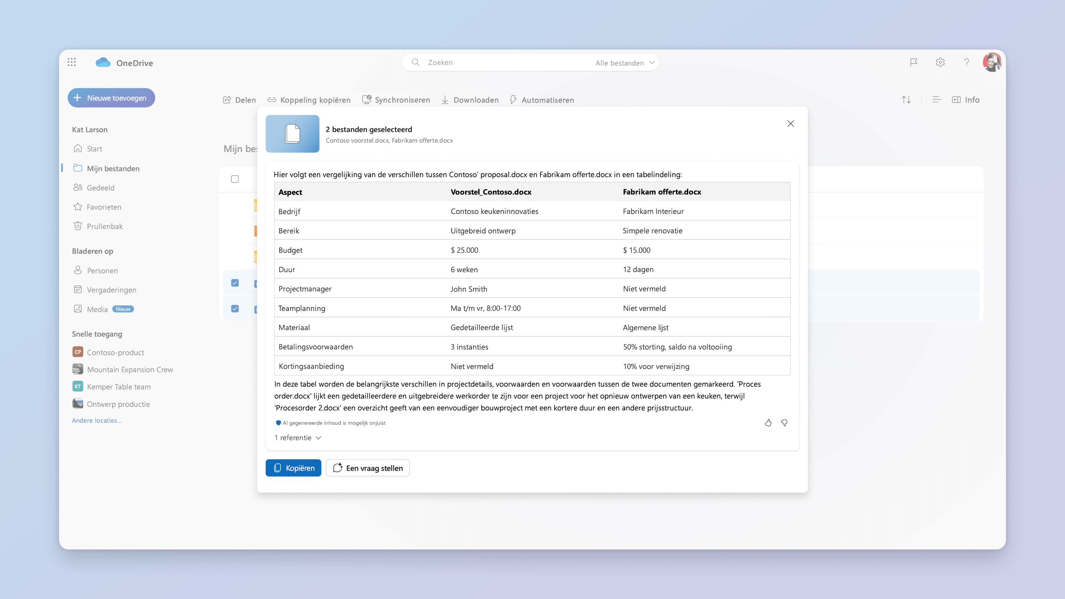This screenshot has height=599, width=1065.
Task: Click Downloaden in toolbar
Action: coord(470,99)
